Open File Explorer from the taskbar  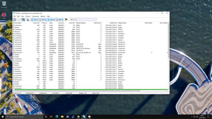point(62,117)
